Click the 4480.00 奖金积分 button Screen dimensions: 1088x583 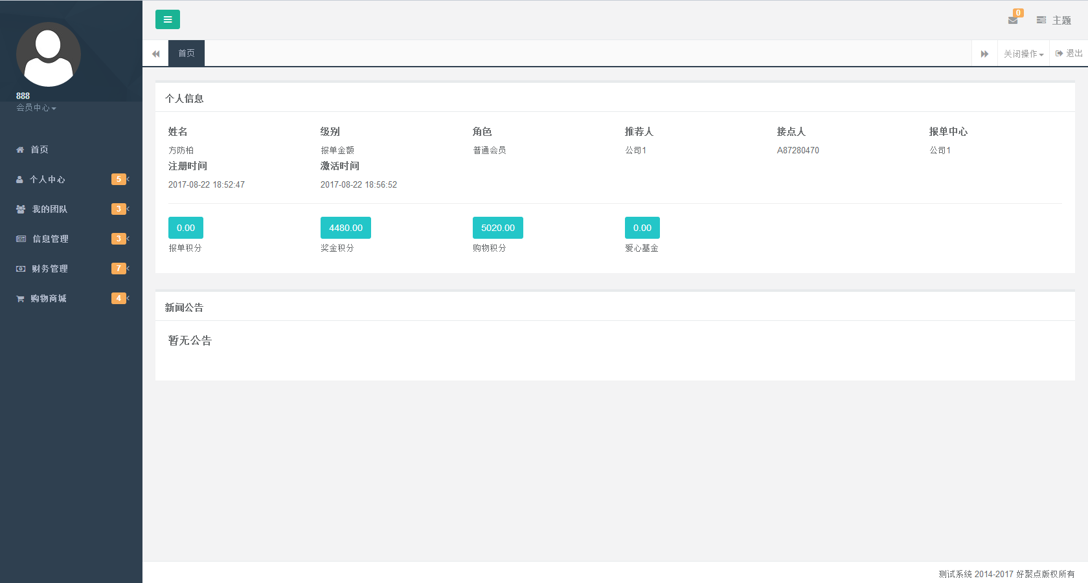[345, 228]
